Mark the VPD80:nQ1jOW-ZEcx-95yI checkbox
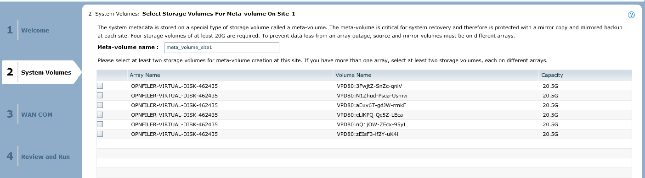The height and width of the screenshot is (178, 645). [x=100, y=124]
